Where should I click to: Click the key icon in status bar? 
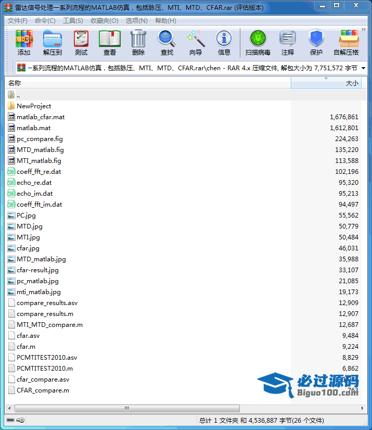coord(21,420)
